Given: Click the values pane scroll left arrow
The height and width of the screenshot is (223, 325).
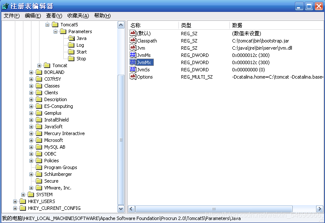Looking at the screenshot, I should [131, 209].
